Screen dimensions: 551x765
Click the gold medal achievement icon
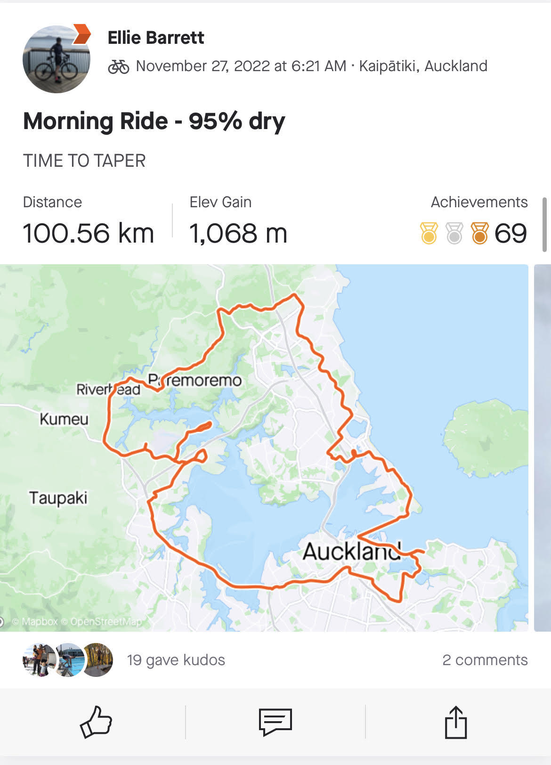click(429, 233)
